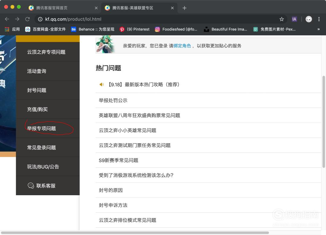
Task: Click the speaker icon beside 9.18 announcement
Action: 101,84
